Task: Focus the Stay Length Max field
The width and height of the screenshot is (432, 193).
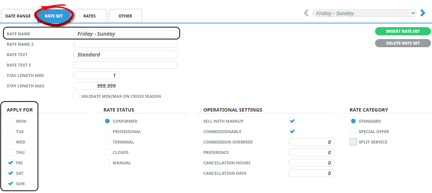Action: click(96, 86)
